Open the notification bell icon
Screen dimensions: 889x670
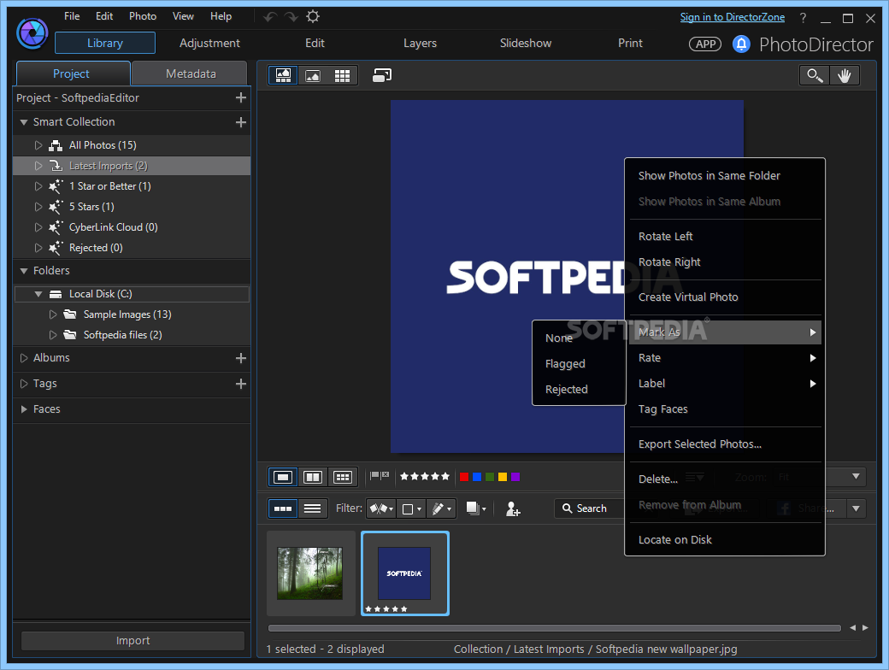[741, 44]
